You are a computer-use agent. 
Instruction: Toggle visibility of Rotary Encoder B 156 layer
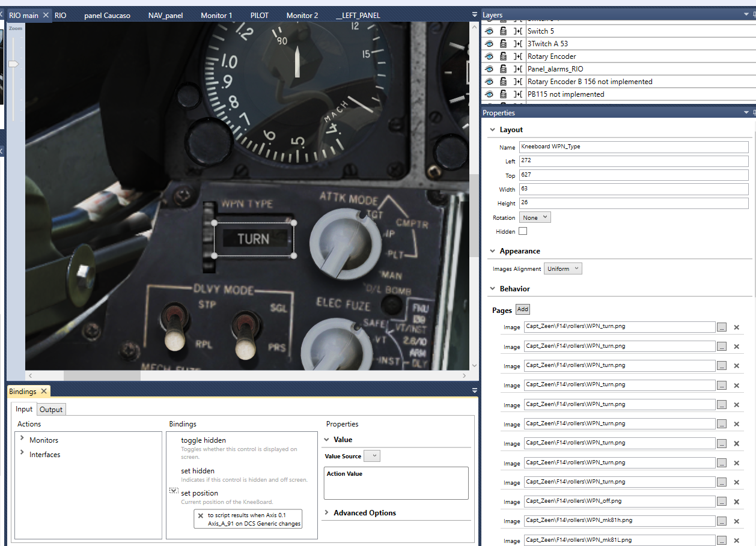click(489, 82)
